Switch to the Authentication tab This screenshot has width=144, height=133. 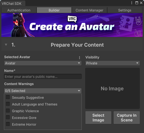tap(19, 10)
